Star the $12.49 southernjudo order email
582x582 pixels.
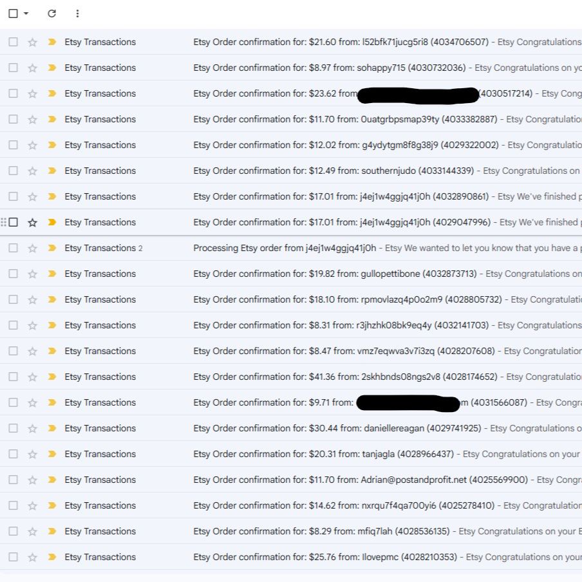33,171
